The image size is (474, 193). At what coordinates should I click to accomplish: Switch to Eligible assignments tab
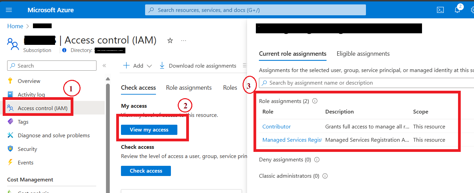(x=363, y=54)
